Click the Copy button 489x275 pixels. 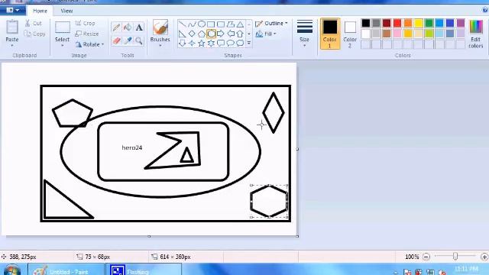[x=35, y=34]
